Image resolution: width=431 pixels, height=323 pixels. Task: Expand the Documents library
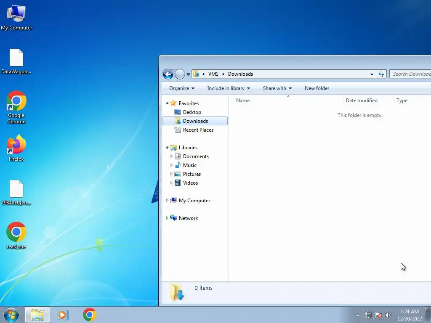pyautogui.click(x=171, y=156)
